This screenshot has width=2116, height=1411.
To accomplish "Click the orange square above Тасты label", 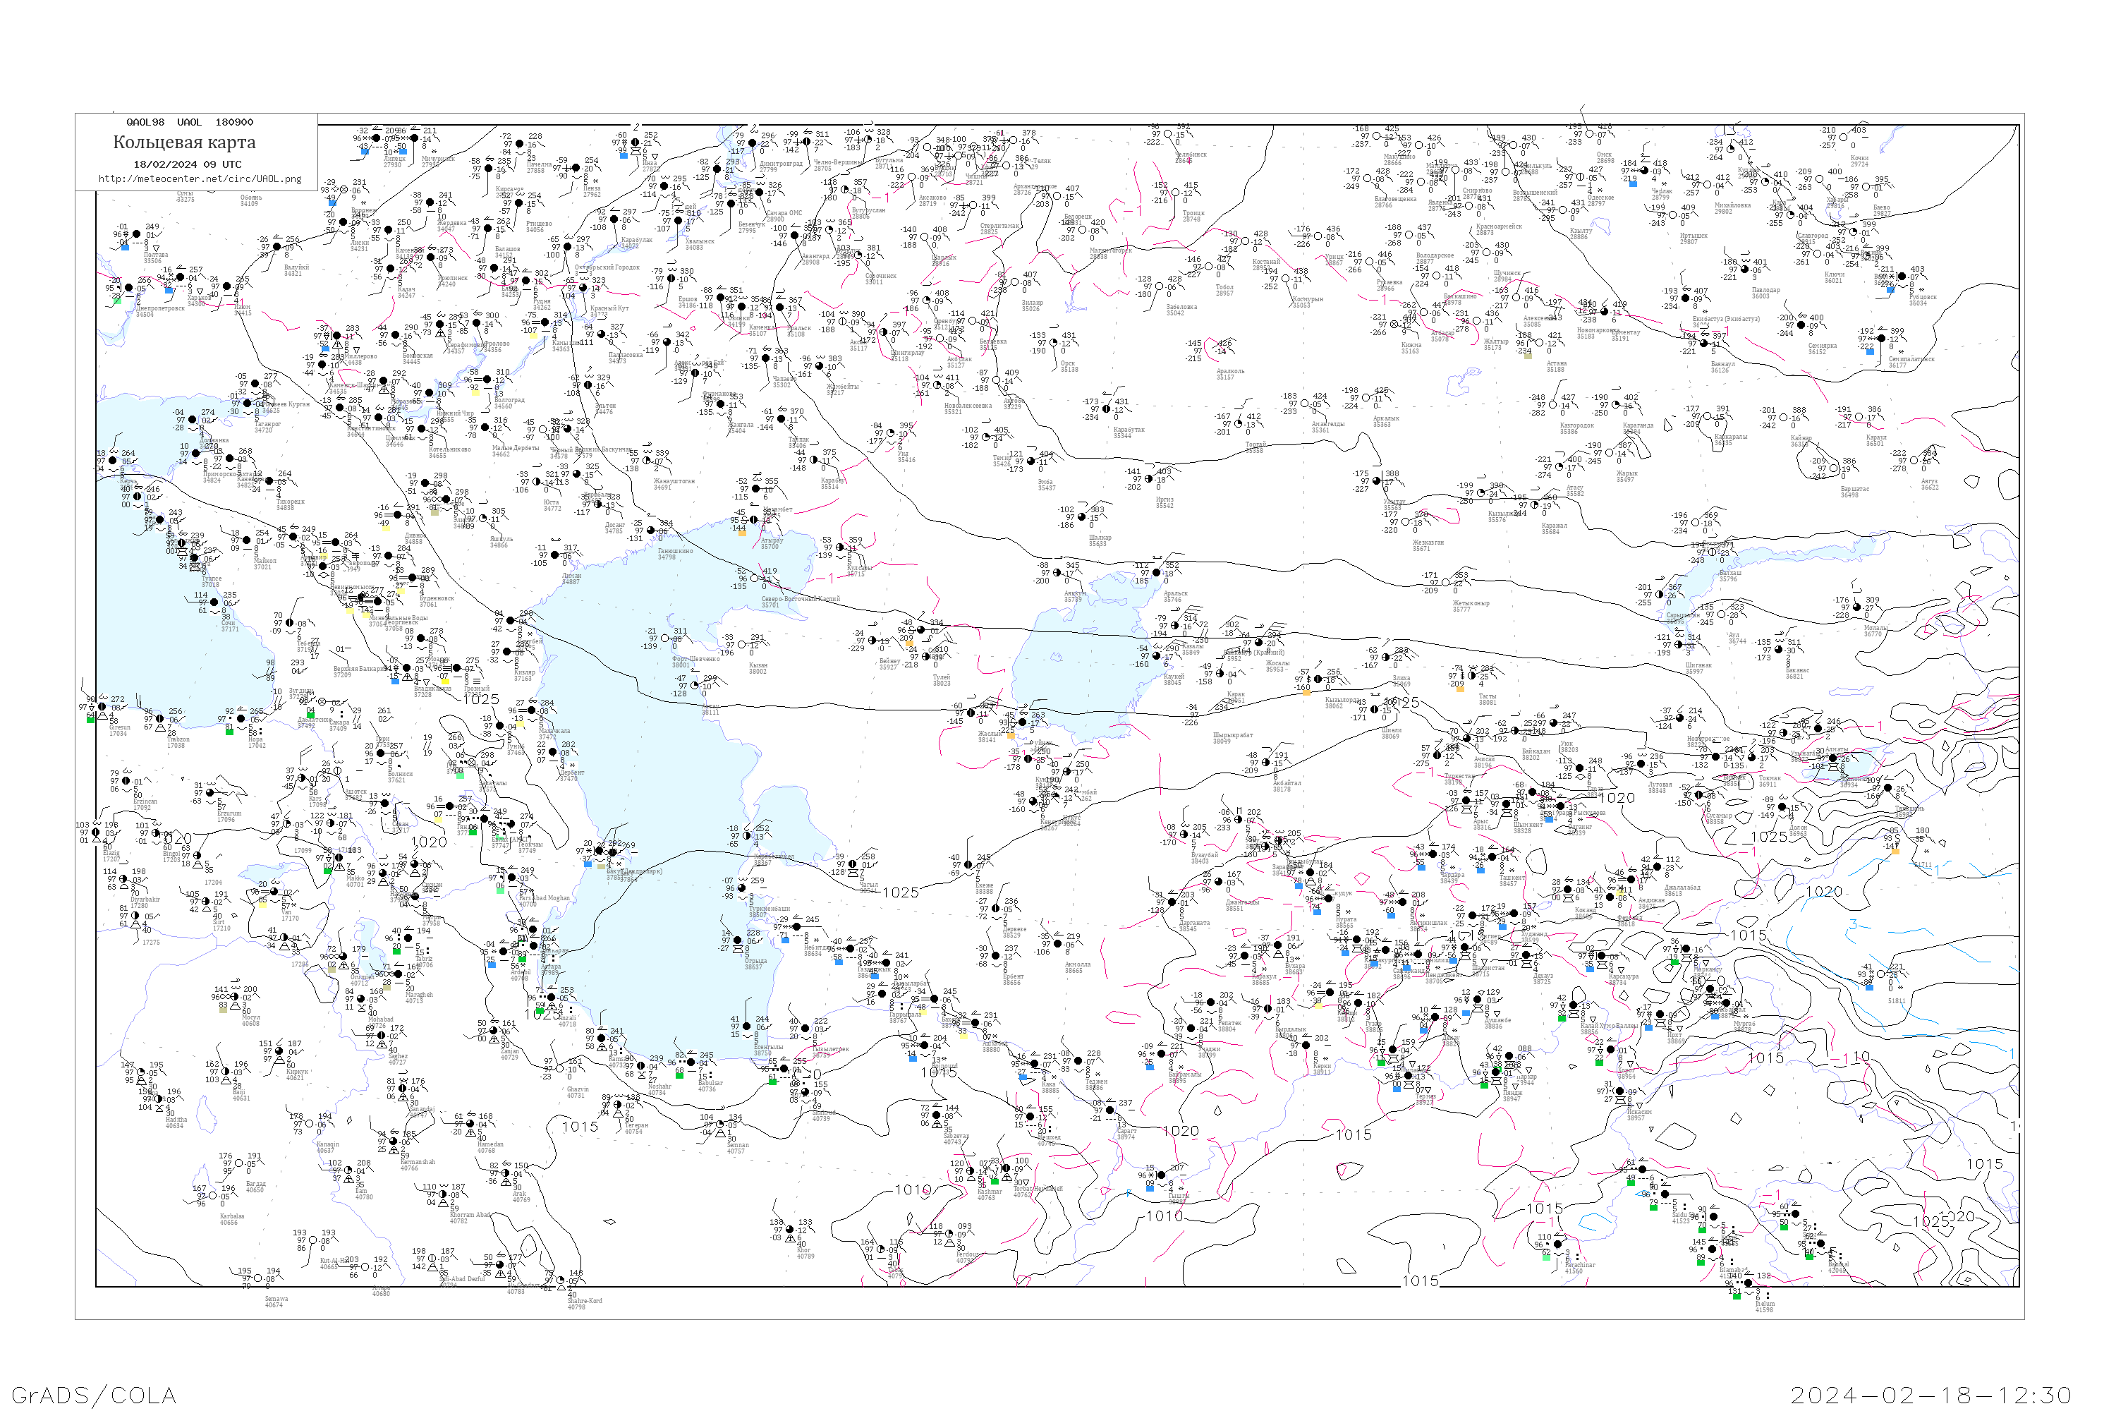I will click(x=1461, y=689).
